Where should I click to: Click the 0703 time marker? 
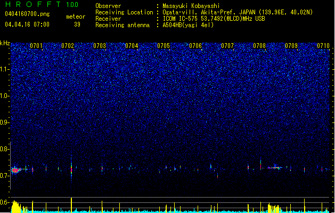pyautogui.click(x=100, y=46)
